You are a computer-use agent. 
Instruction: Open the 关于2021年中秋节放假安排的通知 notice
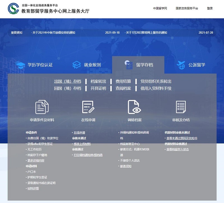(x=54, y=33)
